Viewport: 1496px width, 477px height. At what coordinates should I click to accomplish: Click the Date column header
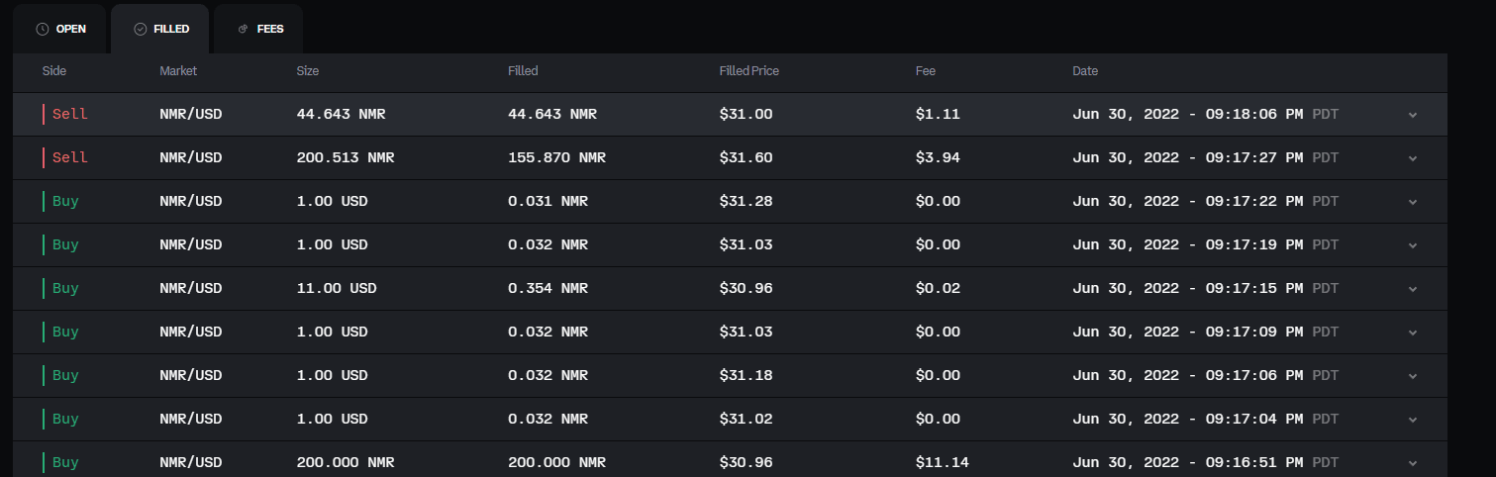[x=1085, y=71]
